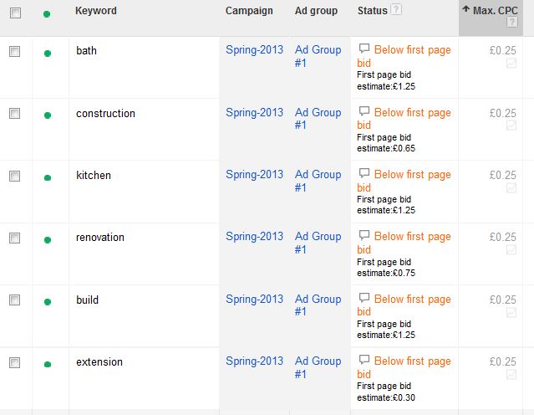Select the checkbox for keyword build

[15, 300]
